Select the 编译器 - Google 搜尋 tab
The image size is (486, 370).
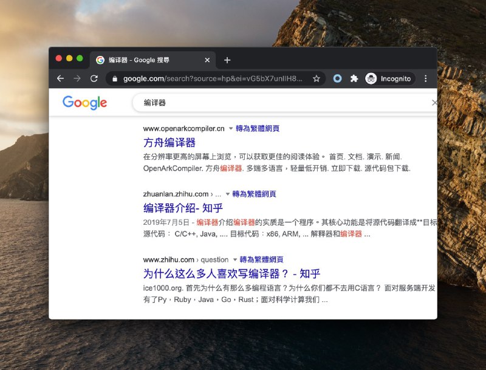coord(153,60)
